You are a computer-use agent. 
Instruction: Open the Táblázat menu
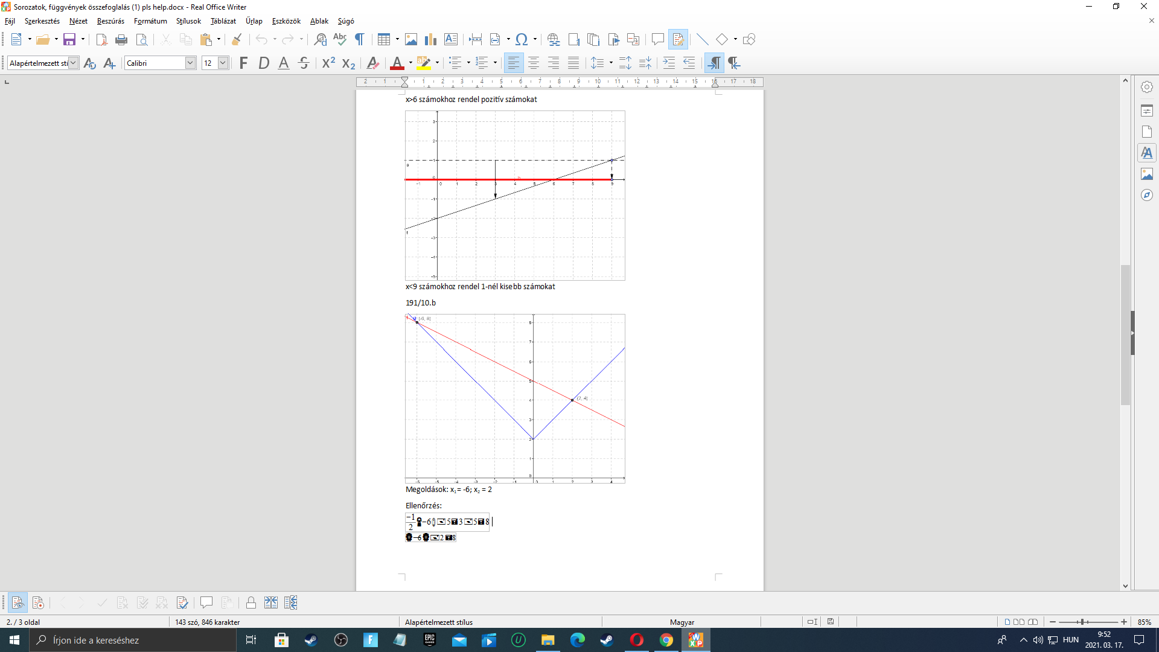pyautogui.click(x=223, y=21)
